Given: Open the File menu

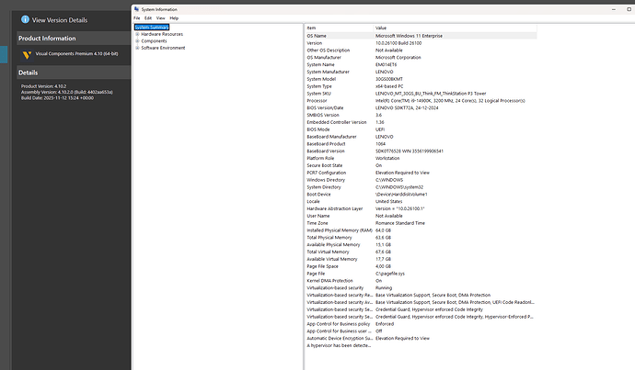Looking at the screenshot, I should (137, 17).
